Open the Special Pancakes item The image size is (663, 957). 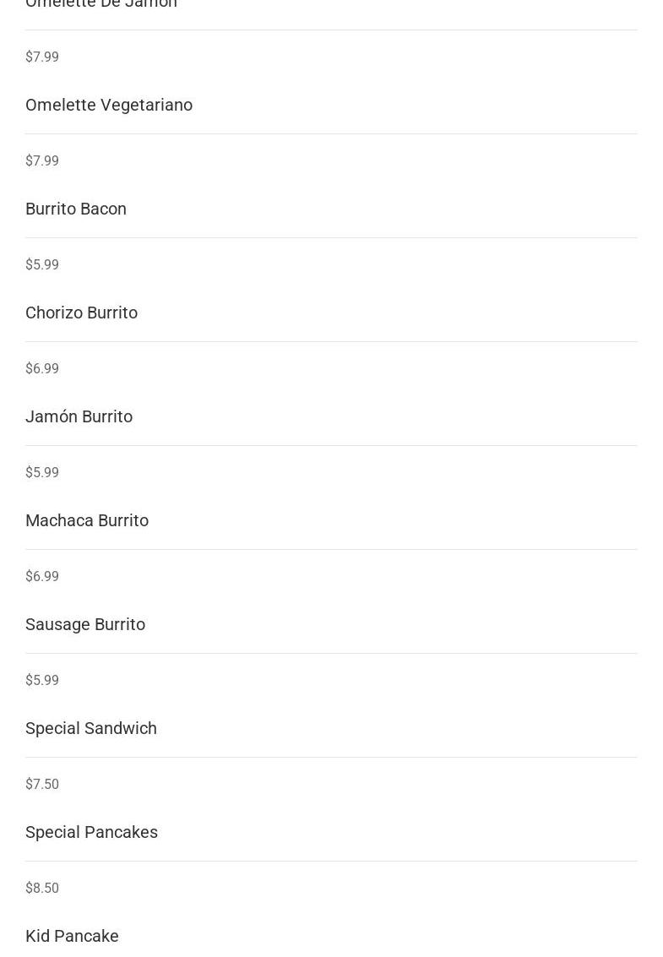[x=91, y=832]
